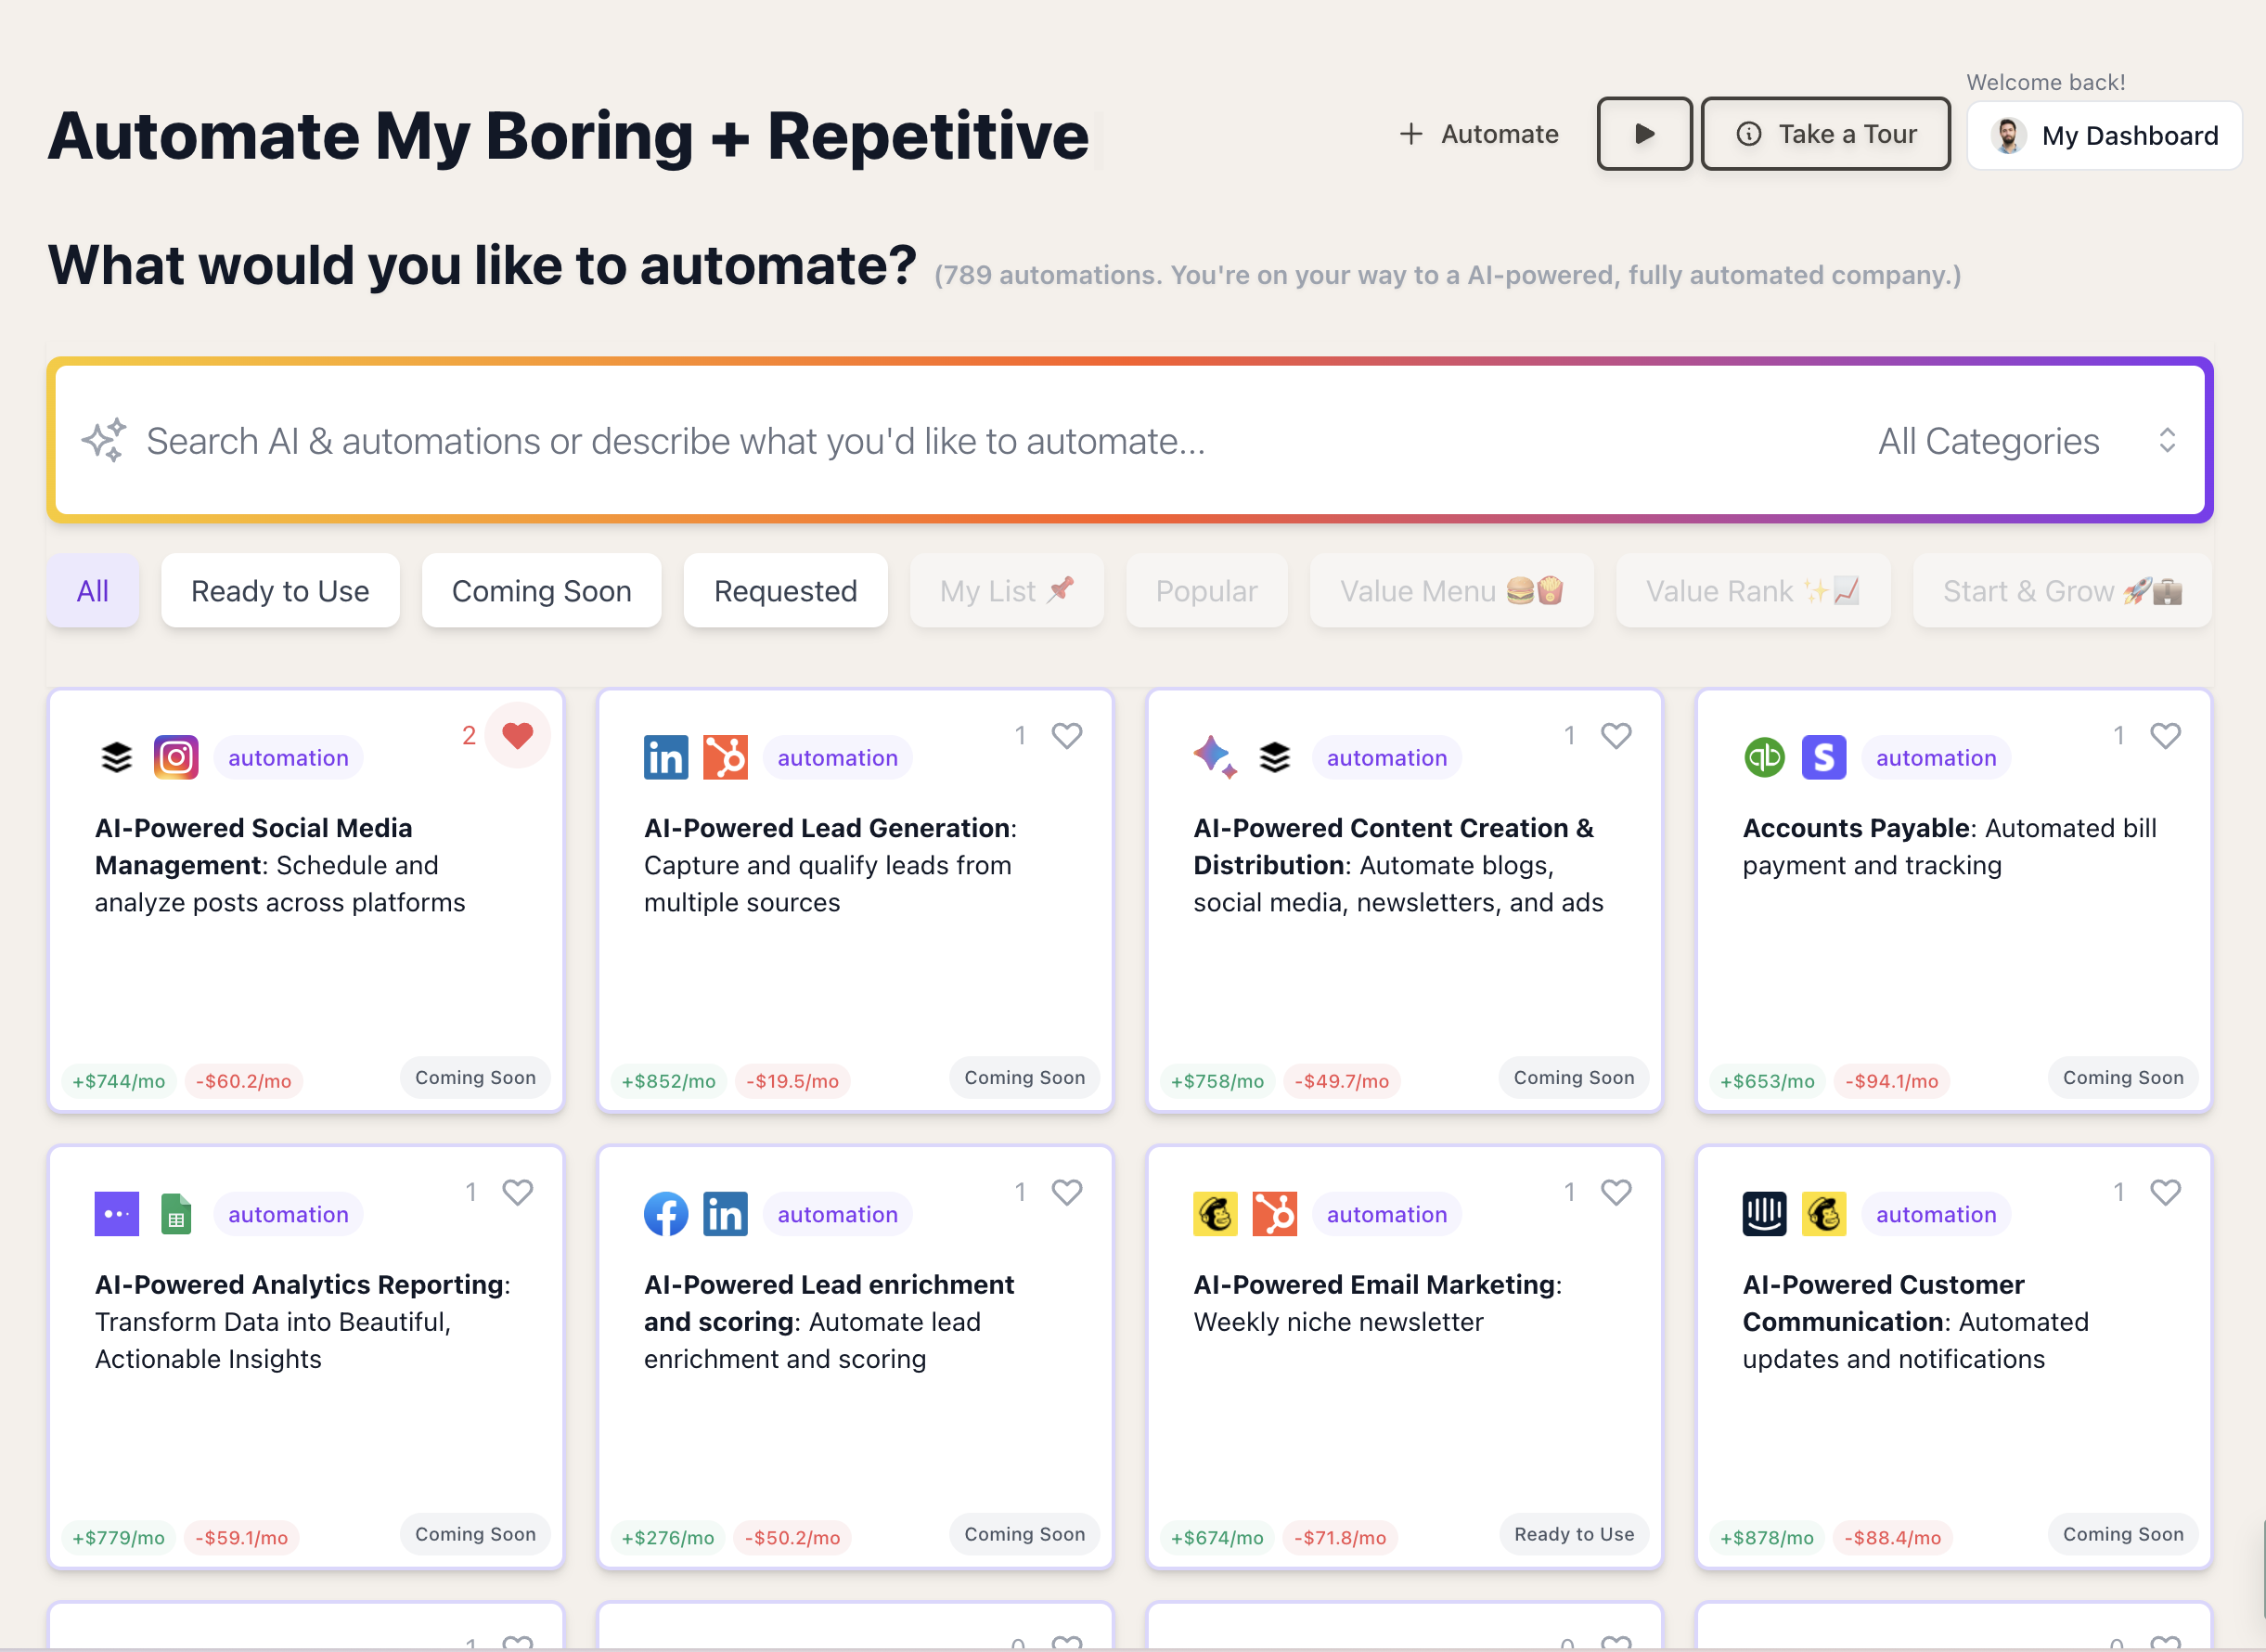This screenshot has width=2266, height=1652.
Task: Click the Facebook icon on Lead enrichment card
Action: click(665, 1214)
